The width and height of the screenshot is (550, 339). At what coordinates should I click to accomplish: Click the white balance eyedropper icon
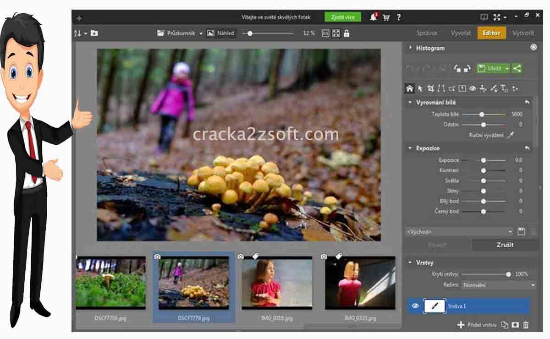pyautogui.click(x=511, y=135)
